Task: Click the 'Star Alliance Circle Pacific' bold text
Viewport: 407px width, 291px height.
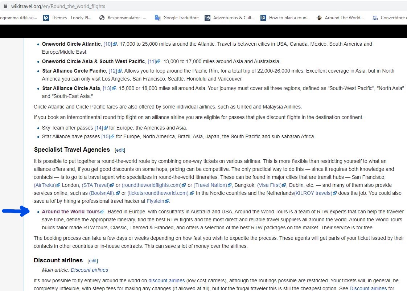Action: coord(74,71)
